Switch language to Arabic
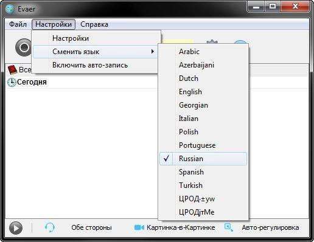 tap(203, 52)
